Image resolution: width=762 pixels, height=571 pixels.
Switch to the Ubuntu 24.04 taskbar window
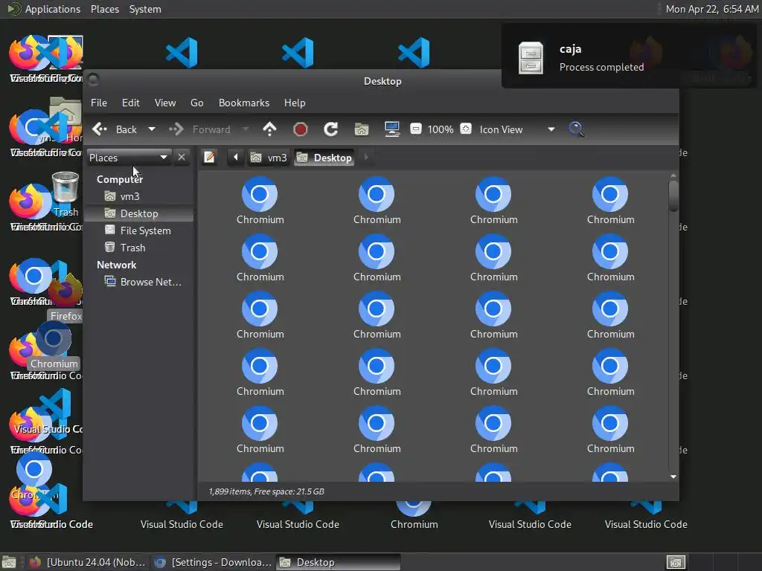click(x=86, y=562)
